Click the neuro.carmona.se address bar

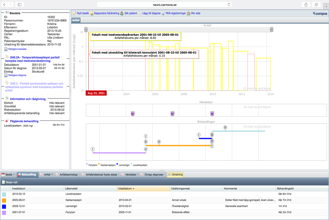pos(164,5)
